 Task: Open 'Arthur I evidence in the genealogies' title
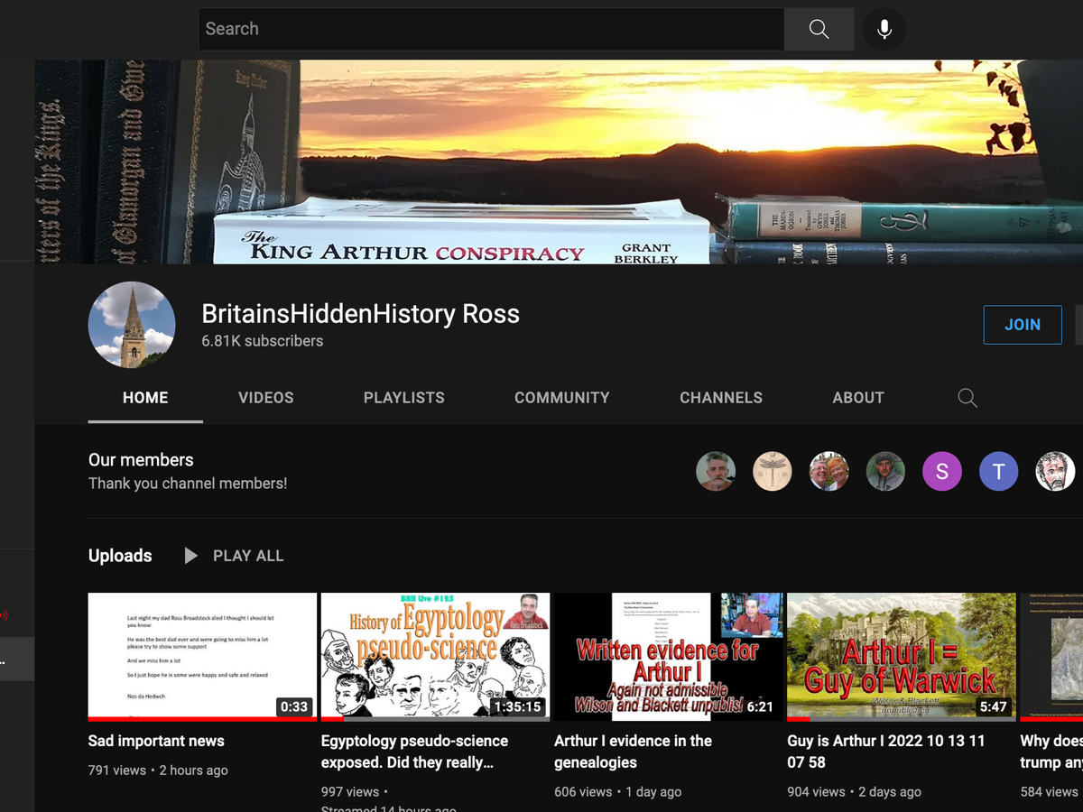coord(633,751)
